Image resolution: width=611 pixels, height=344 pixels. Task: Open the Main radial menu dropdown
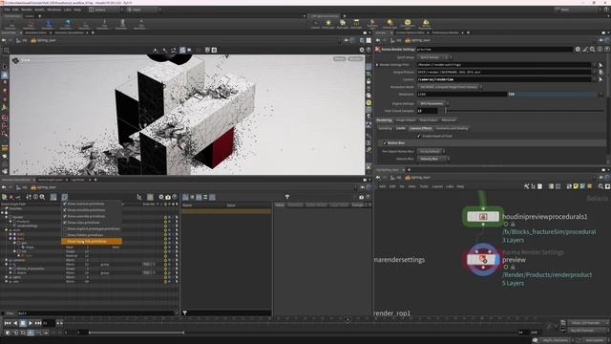point(142,10)
